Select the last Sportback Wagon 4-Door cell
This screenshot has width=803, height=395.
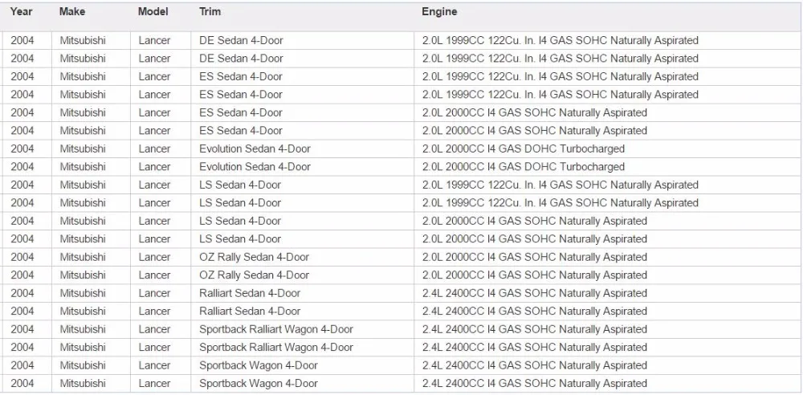point(302,383)
